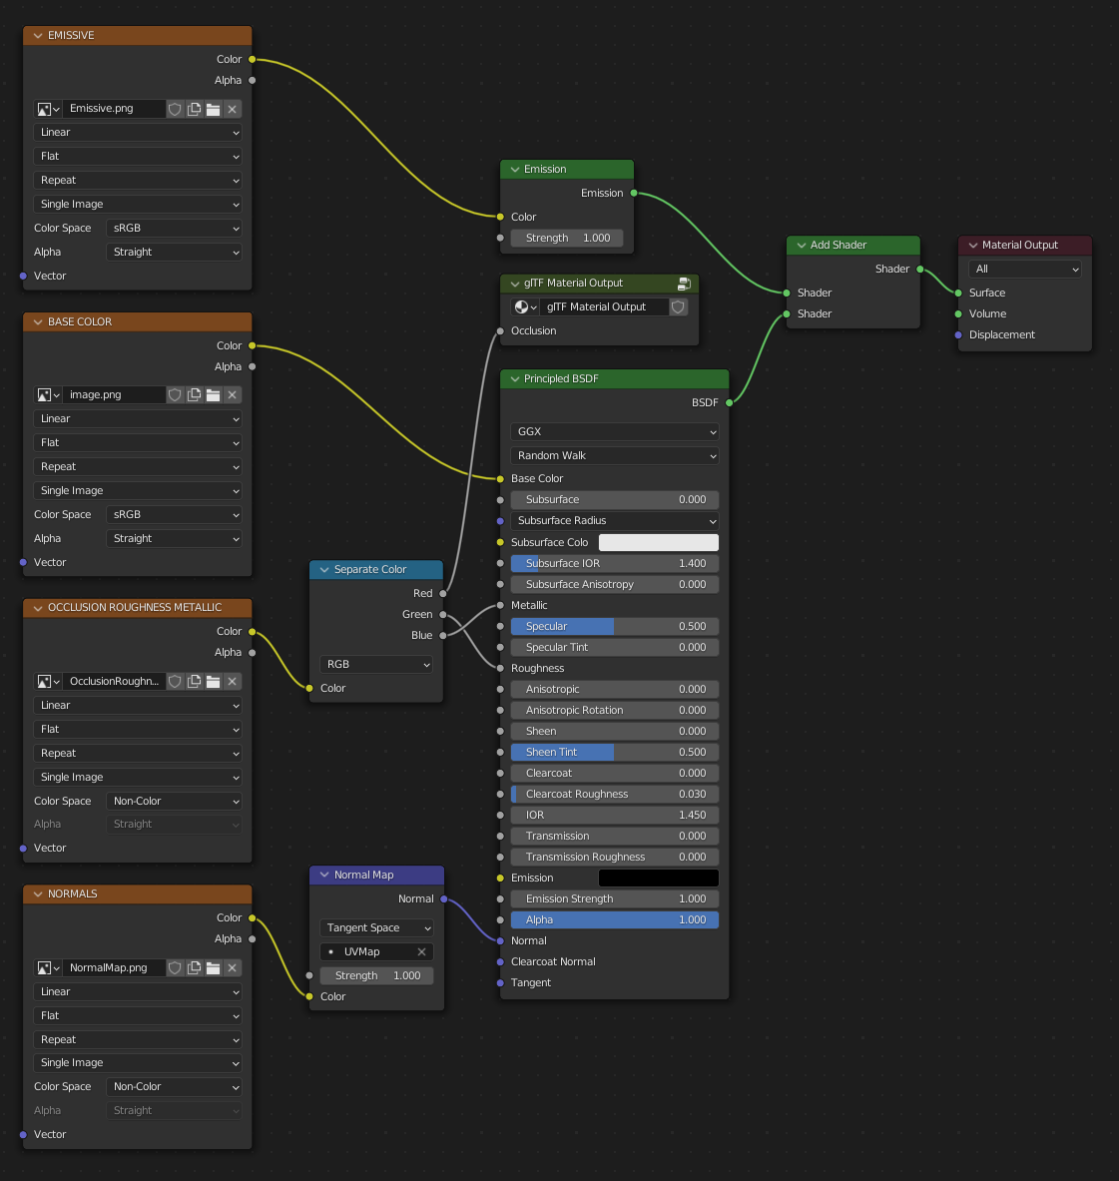This screenshot has height=1181, width=1119.
Task: Toggle fake user shield for Emissive.png
Action: (175, 109)
